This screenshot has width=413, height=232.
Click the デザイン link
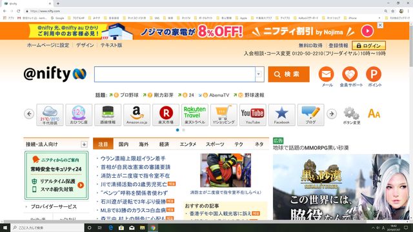[x=85, y=45]
